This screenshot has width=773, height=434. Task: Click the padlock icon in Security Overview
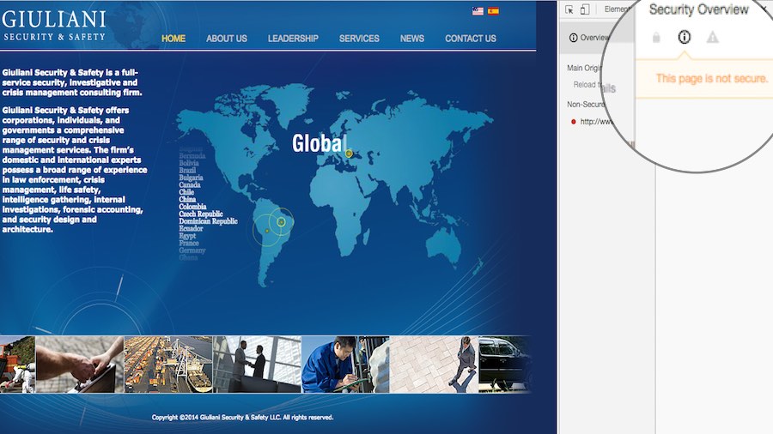coord(656,38)
